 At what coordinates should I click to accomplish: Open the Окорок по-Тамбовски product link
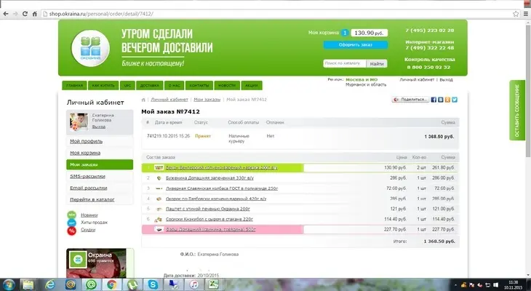(x=216, y=199)
